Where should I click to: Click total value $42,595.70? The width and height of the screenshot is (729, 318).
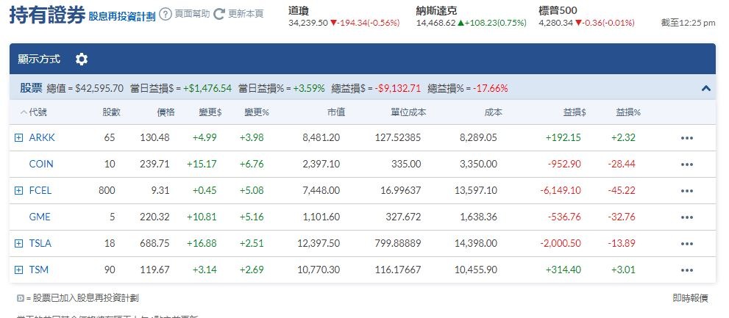click(x=99, y=88)
